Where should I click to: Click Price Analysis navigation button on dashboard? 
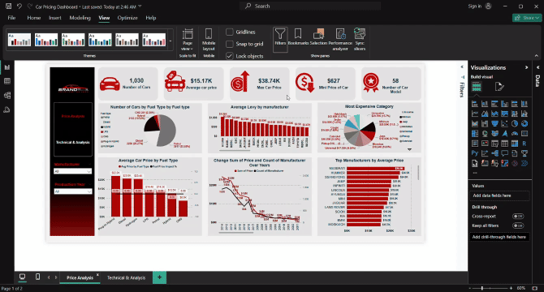pos(73,116)
